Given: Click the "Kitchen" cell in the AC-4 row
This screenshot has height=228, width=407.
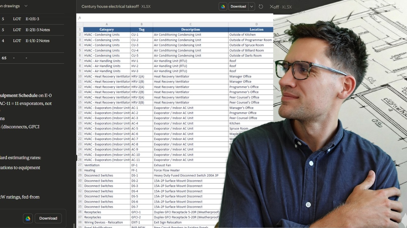Looking at the screenshot, I should [251, 123].
